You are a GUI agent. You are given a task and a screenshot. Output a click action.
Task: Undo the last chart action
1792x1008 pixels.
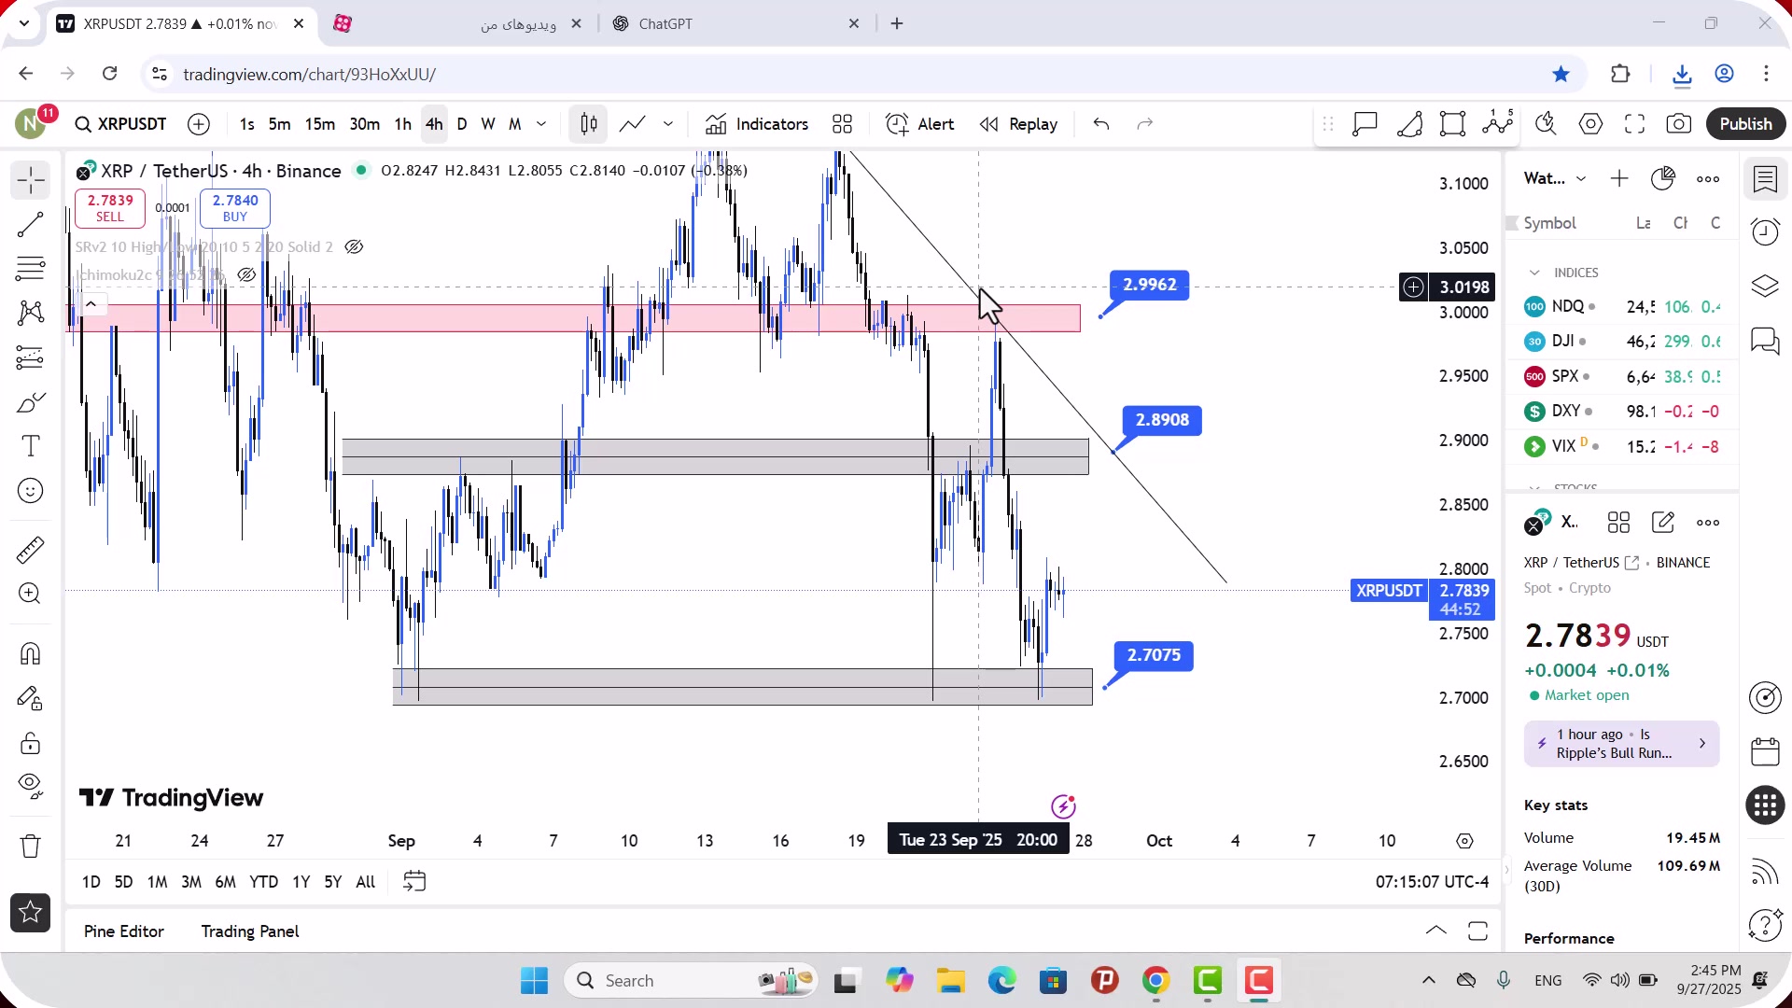(x=1101, y=124)
